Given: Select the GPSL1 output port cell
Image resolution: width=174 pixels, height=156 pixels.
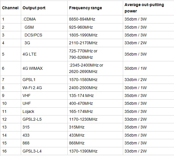Looking at the screenshot, I should 29,80.
